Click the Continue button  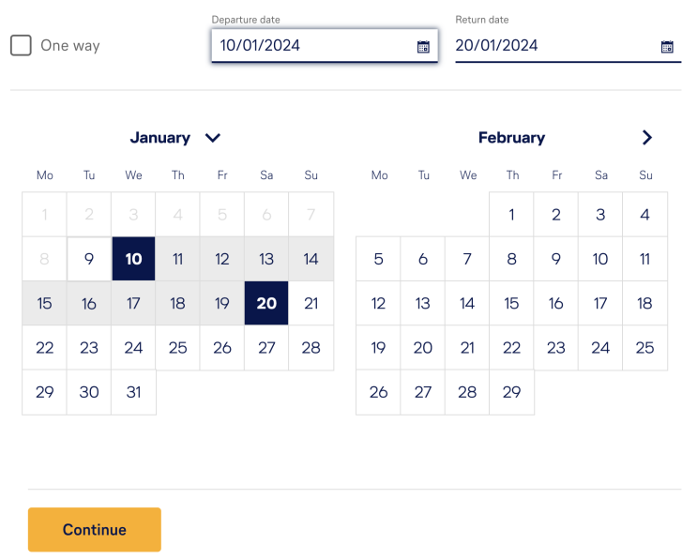coord(94,530)
